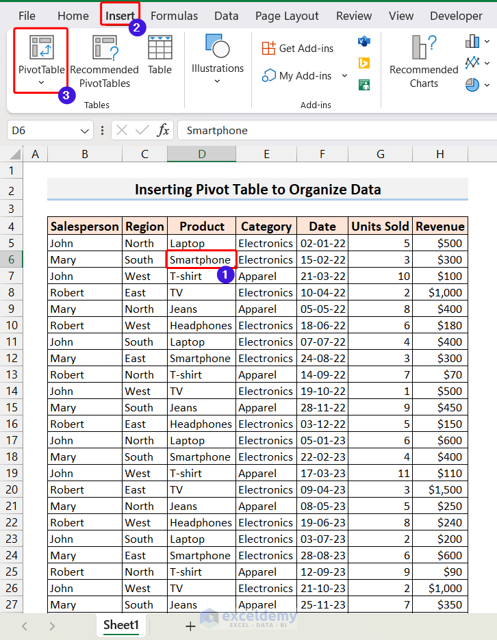Select the Sheet1 tab
Viewport: 497px width, 640px height.
121,625
